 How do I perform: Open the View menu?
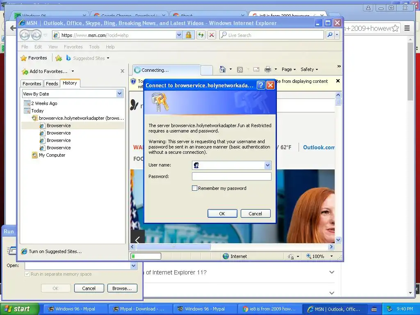53,47
